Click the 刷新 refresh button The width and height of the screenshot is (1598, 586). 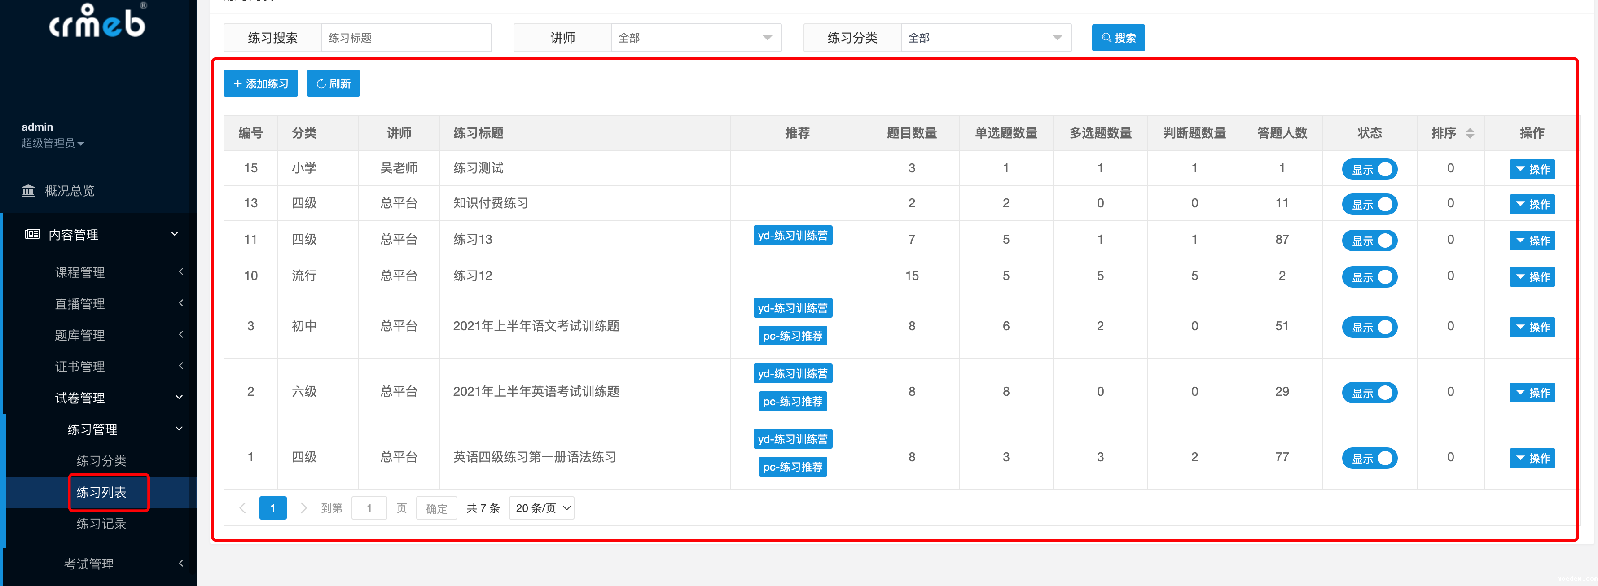(333, 84)
